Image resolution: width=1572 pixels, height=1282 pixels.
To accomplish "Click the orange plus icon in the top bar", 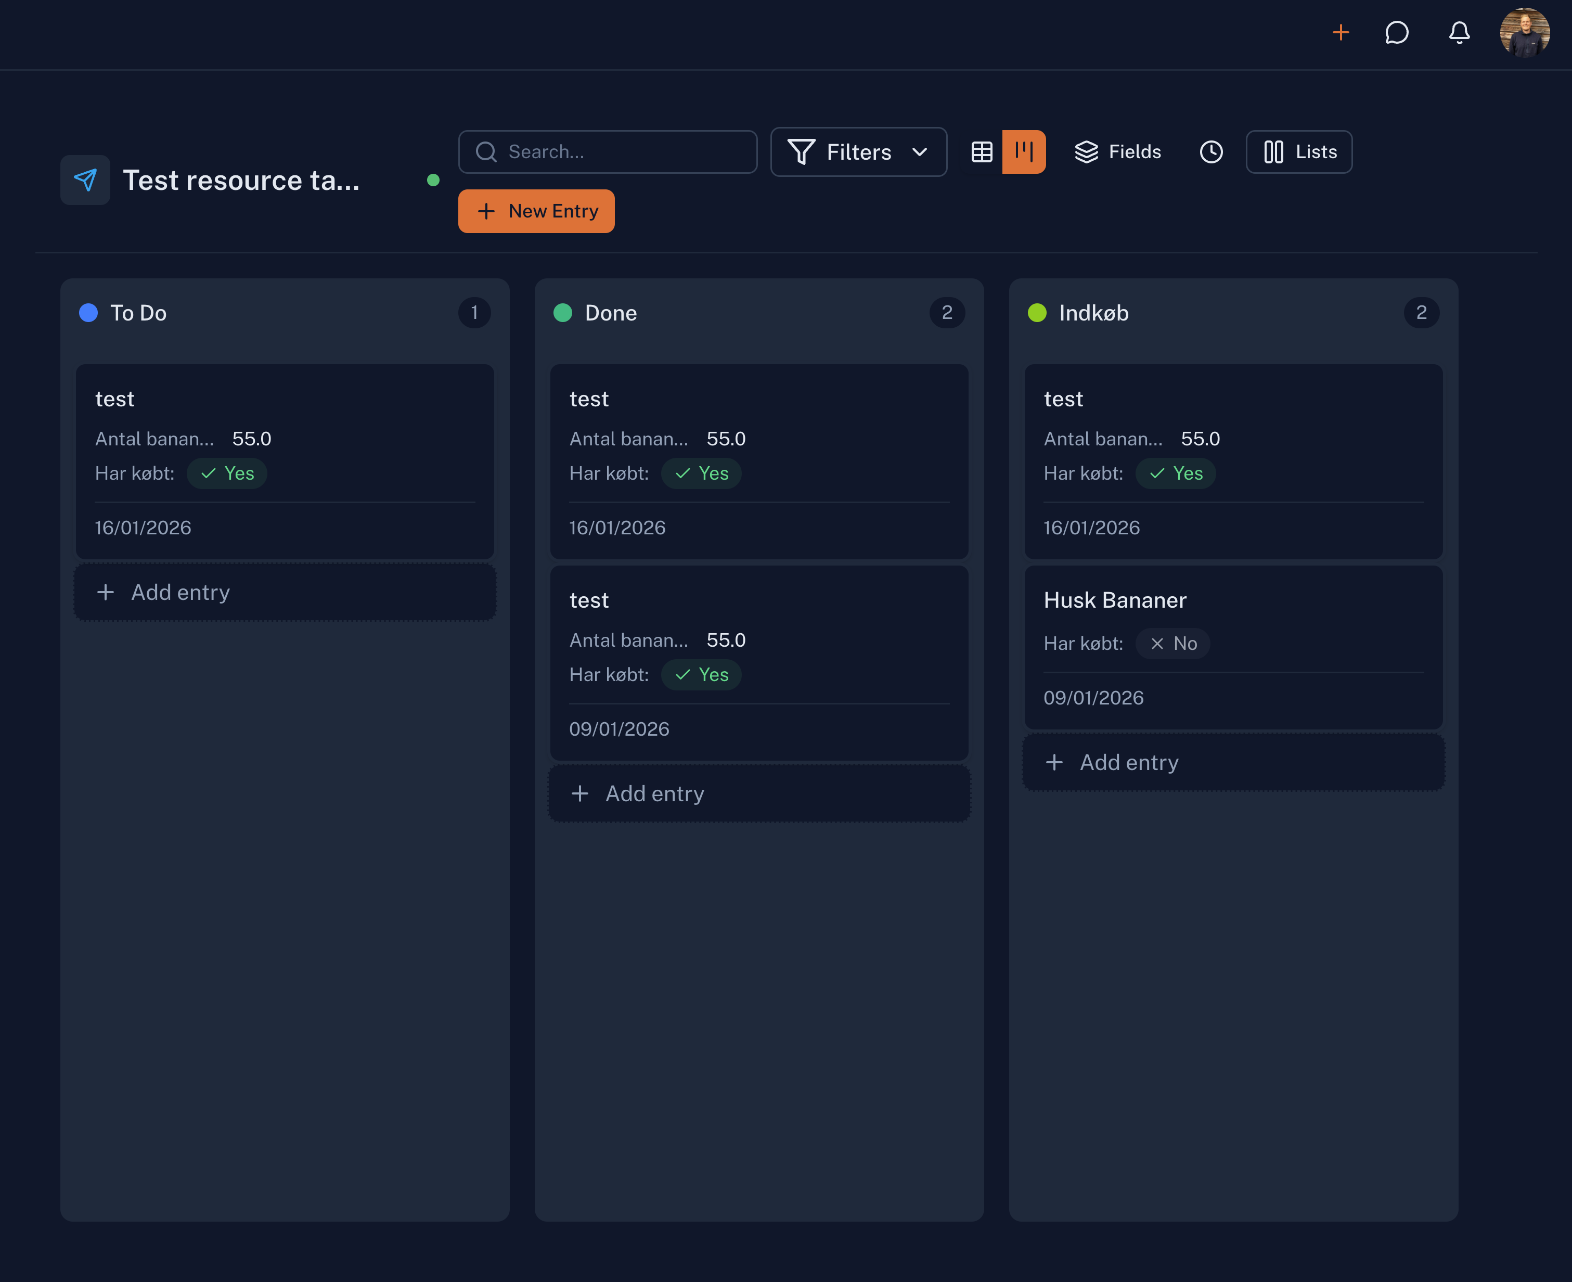I will tap(1340, 32).
